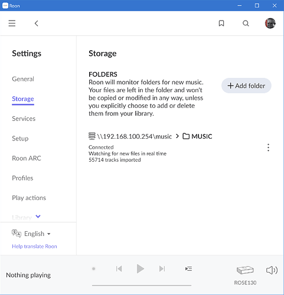Expand the sidebar with the down chevron
Screen dimensions: 284x295
point(38,217)
